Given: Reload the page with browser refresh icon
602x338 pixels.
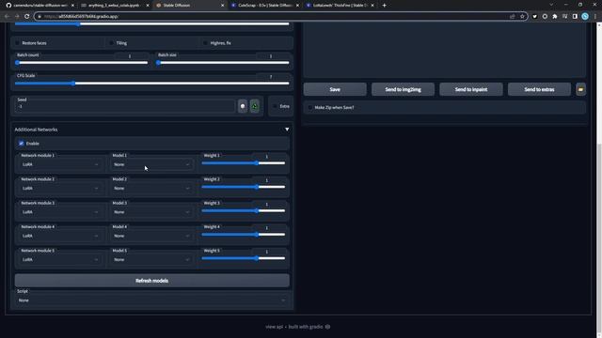Looking at the screenshot, I should click(x=27, y=16).
